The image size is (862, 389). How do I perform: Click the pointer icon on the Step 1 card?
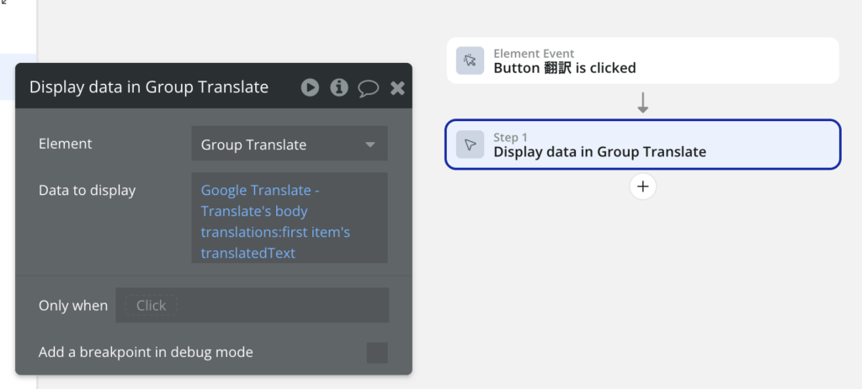[470, 145]
